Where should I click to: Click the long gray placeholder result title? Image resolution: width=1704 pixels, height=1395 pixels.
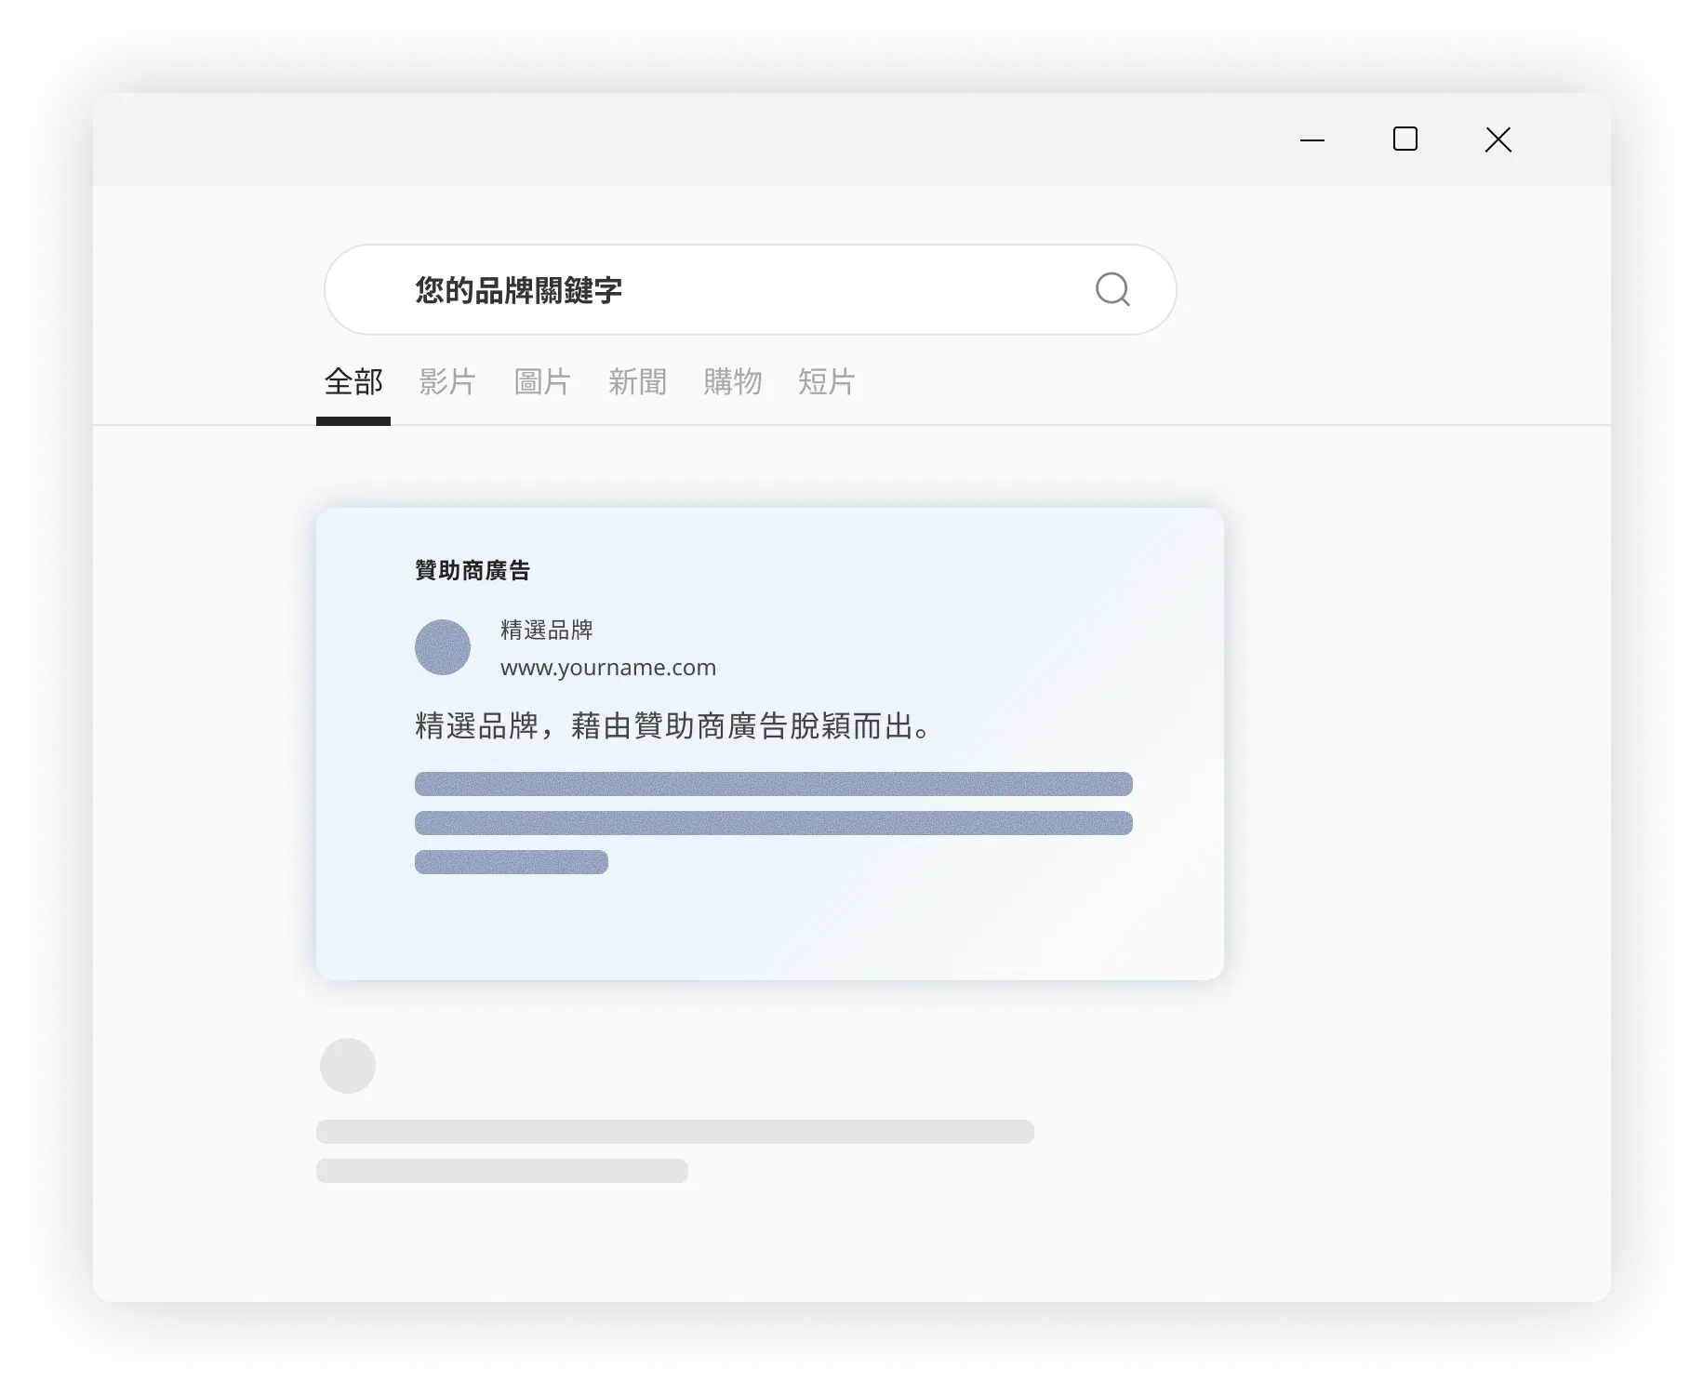click(674, 1132)
